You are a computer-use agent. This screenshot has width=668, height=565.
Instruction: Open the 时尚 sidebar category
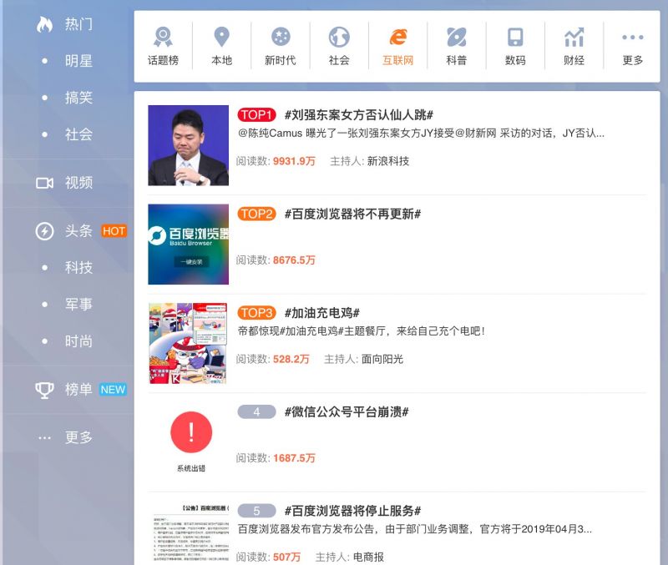coord(78,341)
